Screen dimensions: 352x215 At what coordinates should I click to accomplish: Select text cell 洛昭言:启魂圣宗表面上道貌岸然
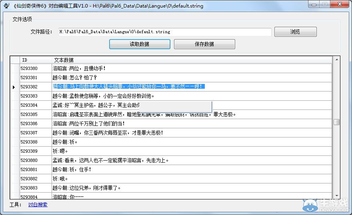(192, 114)
